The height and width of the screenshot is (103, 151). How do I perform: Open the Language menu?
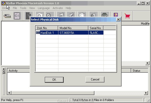click(44, 8)
